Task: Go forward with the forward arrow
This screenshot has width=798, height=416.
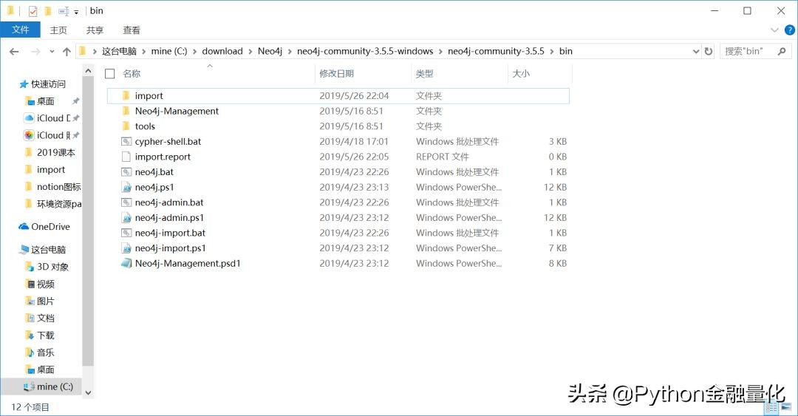Action: click(35, 52)
